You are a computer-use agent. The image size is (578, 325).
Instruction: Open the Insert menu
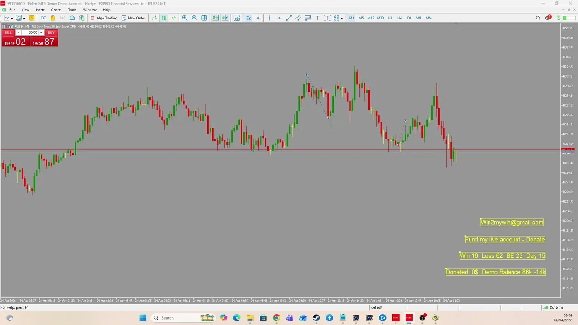(40, 10)
